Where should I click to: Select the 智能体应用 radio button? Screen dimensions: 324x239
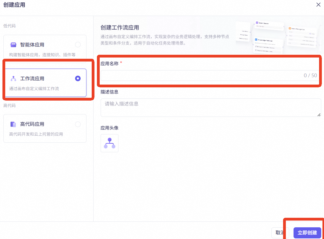pos(78,45)
